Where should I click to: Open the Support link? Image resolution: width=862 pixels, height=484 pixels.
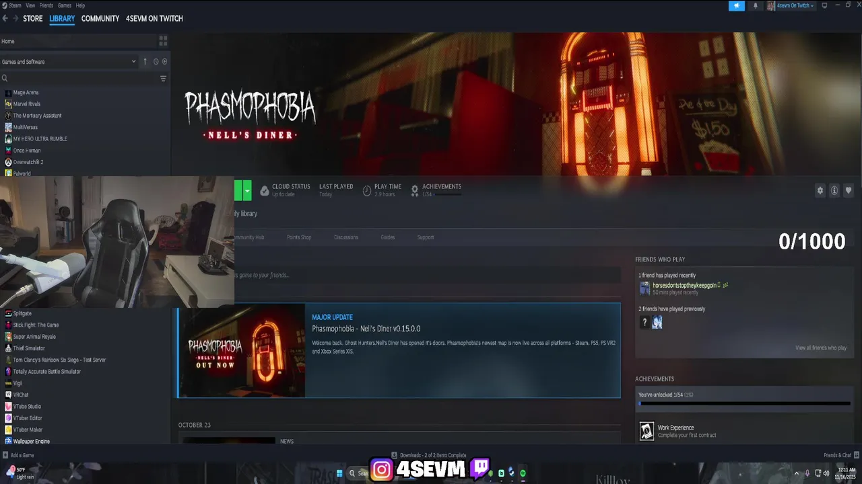[426, 237]
